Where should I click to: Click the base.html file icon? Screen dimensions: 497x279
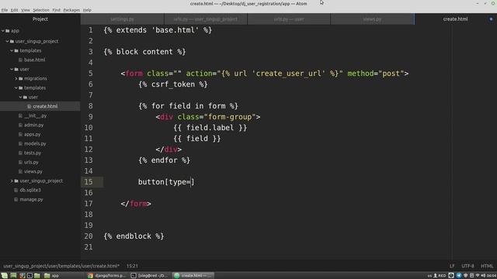click(21, 60)
